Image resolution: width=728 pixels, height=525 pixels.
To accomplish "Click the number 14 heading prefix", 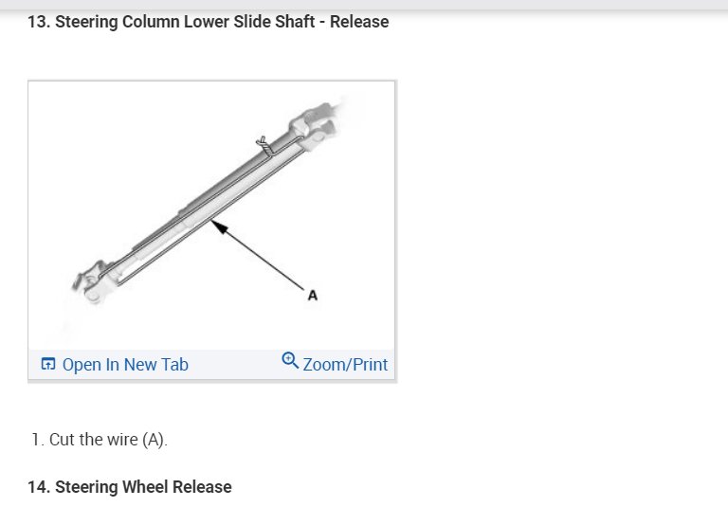I will [38, 487].
